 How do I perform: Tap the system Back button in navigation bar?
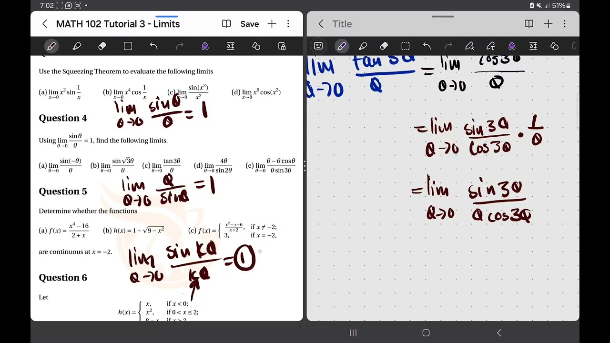click(499, 333)
